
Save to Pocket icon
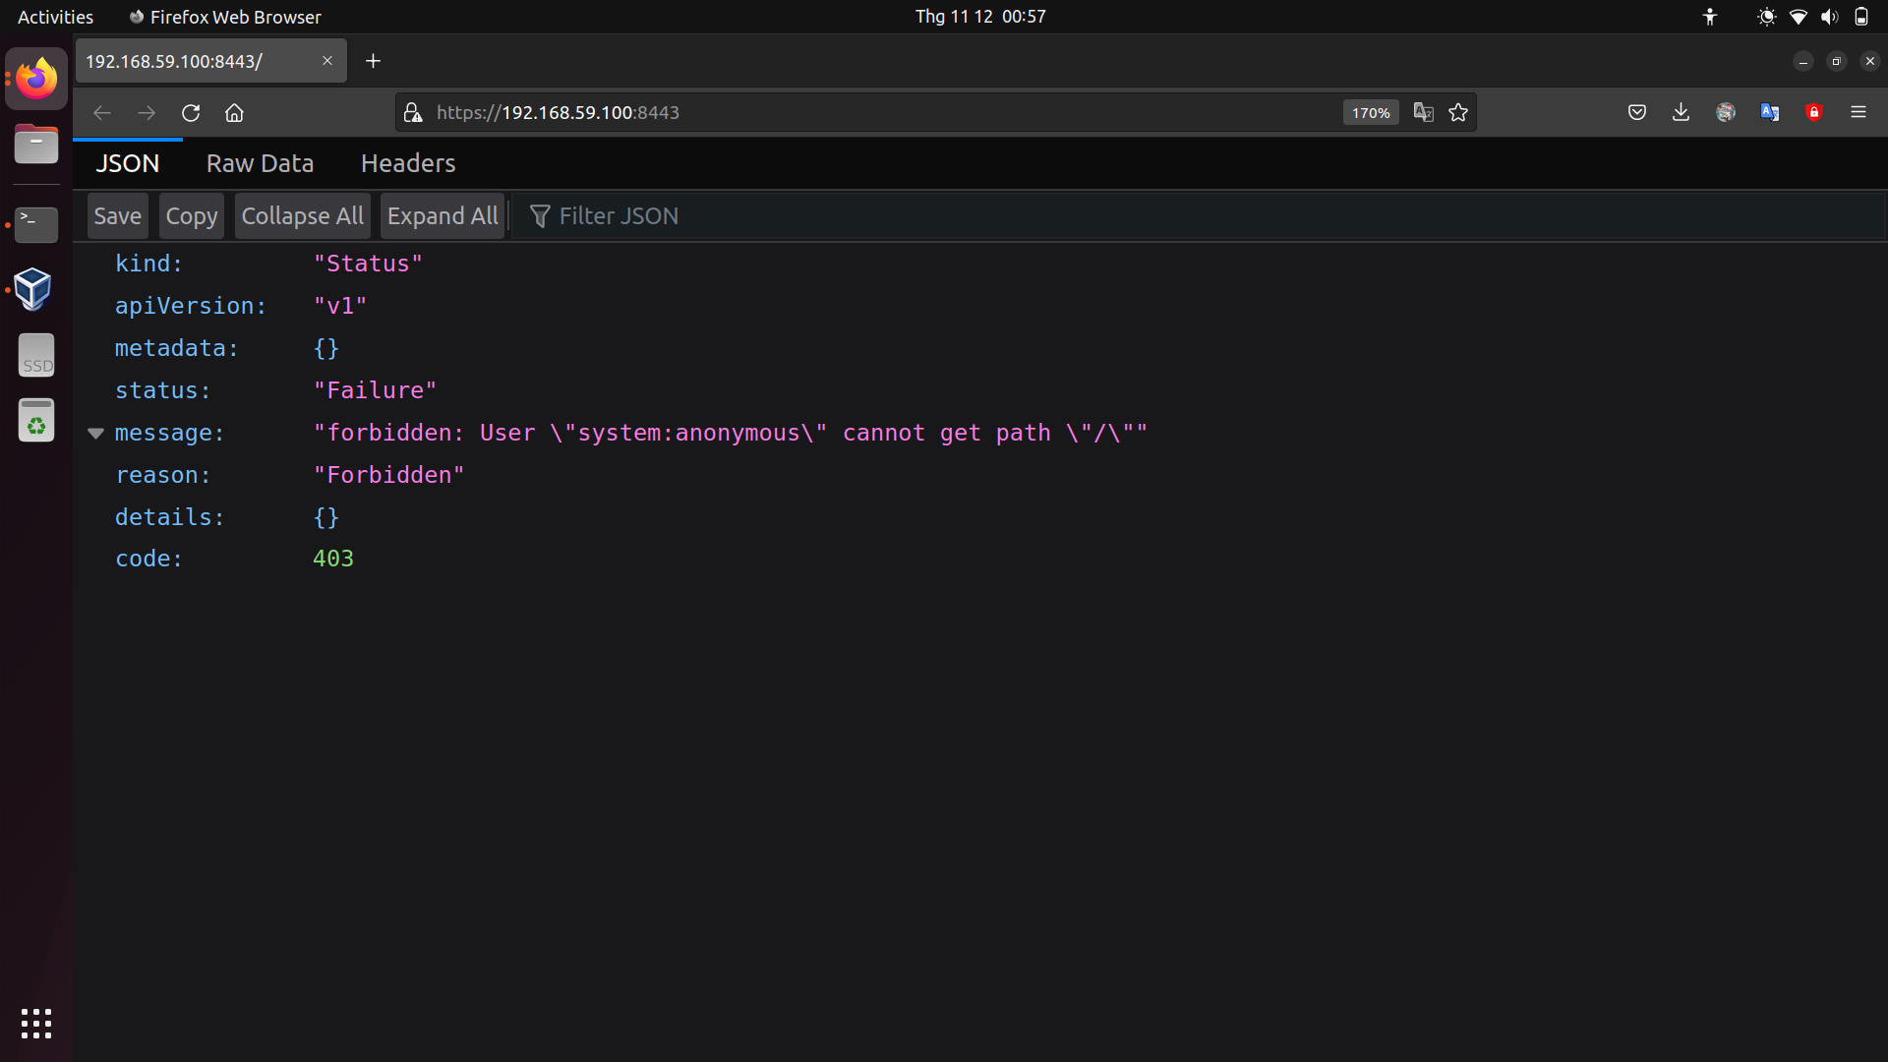pyautogui.click(x=1637, y=112)
